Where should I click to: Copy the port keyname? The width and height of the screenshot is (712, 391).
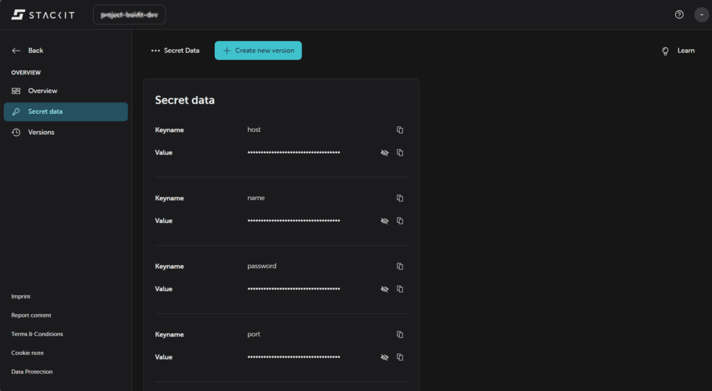400,334
